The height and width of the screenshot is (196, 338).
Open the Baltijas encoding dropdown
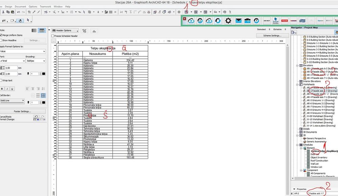36,61
